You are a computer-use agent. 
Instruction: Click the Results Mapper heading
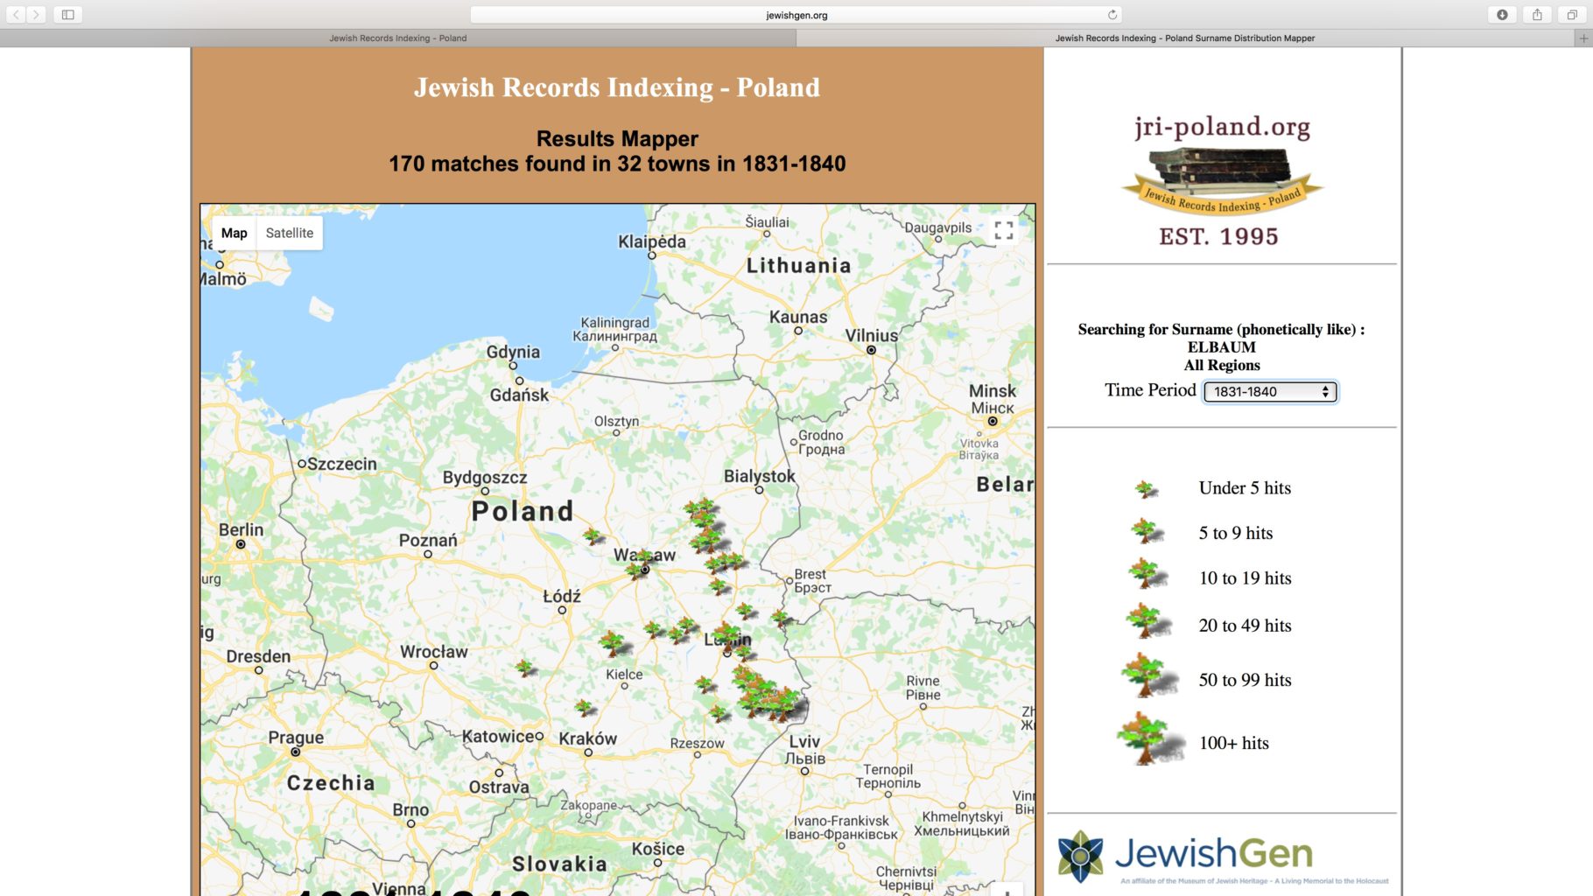click(617, 138)
